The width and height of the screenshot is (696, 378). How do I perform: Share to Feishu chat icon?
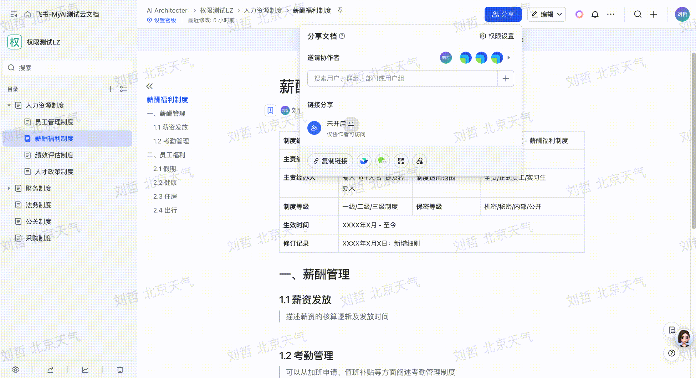click(364, 161)
